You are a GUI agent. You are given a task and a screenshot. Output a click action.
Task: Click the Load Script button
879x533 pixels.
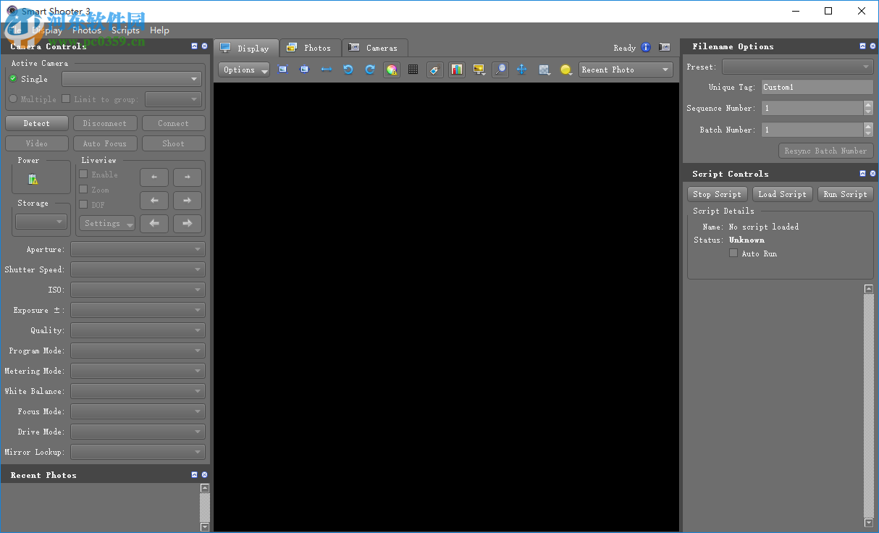point(782,194)
